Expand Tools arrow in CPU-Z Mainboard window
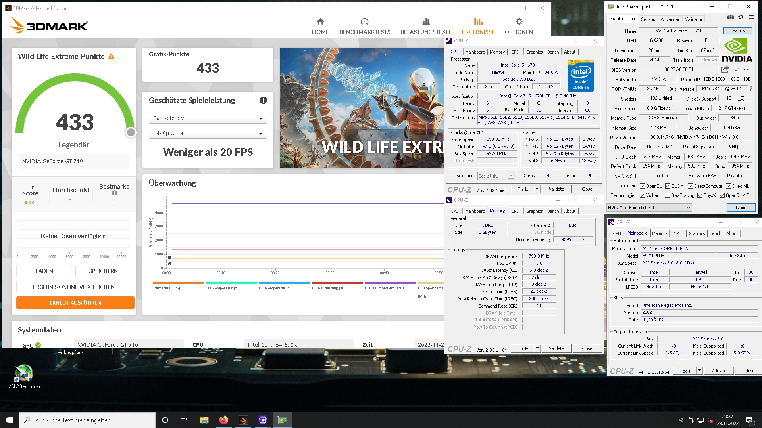The image size is (762, 428). pos(699,371)
